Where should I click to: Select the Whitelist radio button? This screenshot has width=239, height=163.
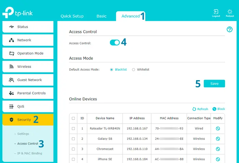pos(133,70)
